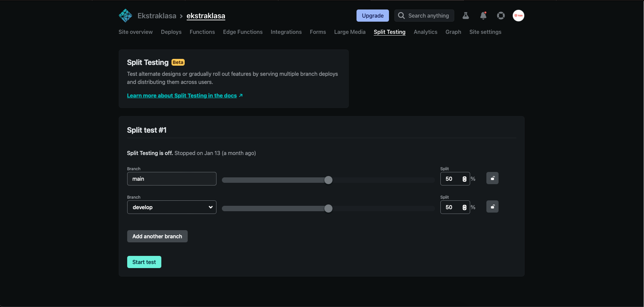Screen dimensions: 644x307
Task: Open notifications bell icon
Action: pos(483,16)
